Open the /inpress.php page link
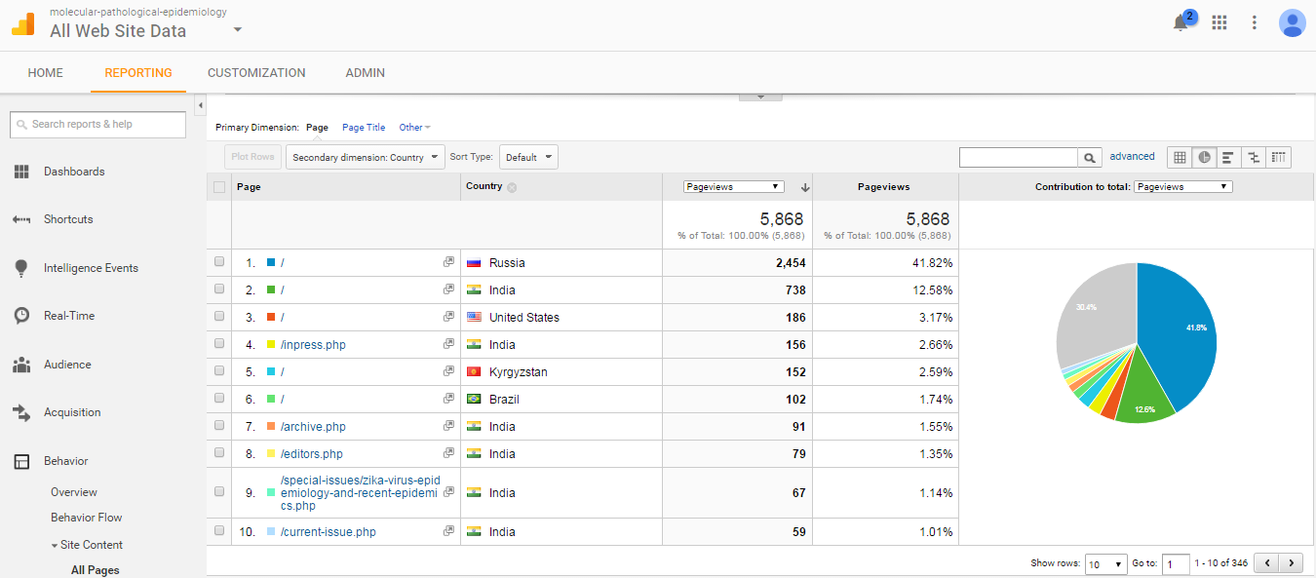 pos(313,344)
